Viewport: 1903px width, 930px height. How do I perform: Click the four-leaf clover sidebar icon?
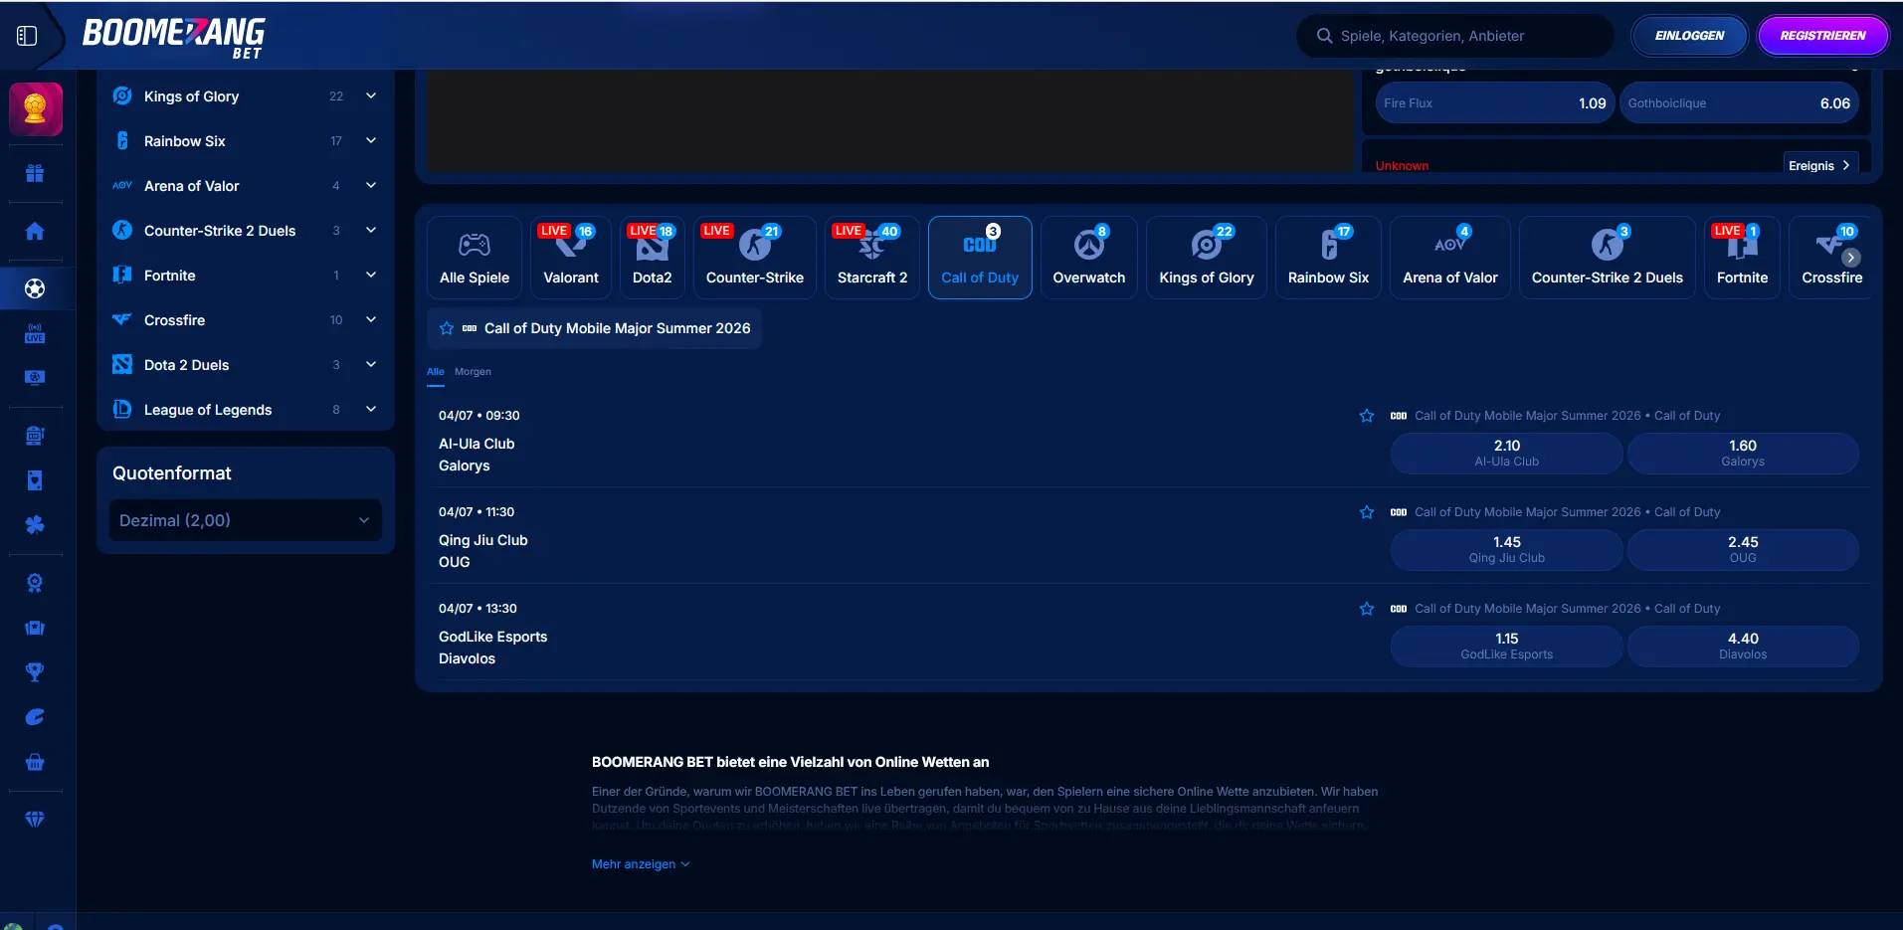(x=35, y=524)
